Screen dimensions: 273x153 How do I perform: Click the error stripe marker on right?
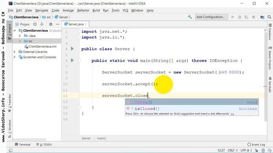[x=265, y=86]
